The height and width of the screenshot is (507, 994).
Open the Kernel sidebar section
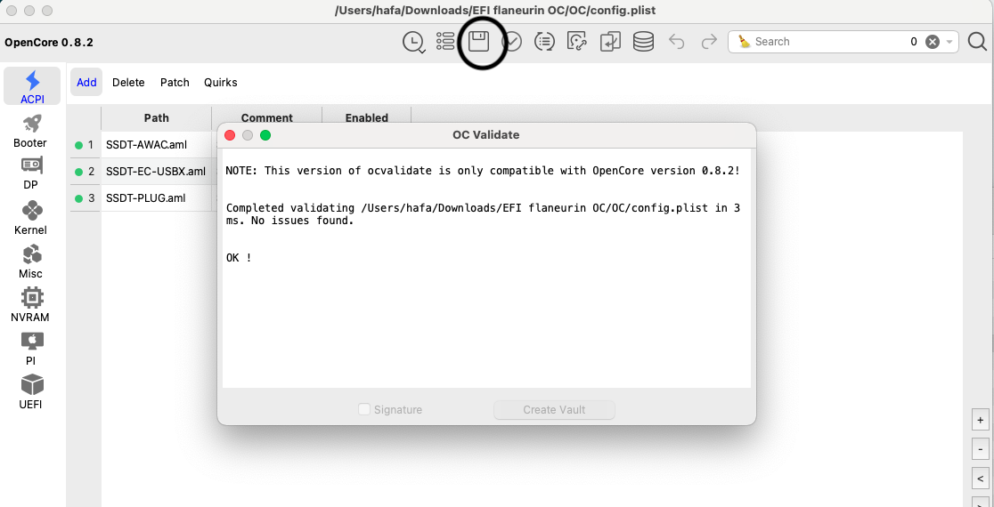point(30,218)
